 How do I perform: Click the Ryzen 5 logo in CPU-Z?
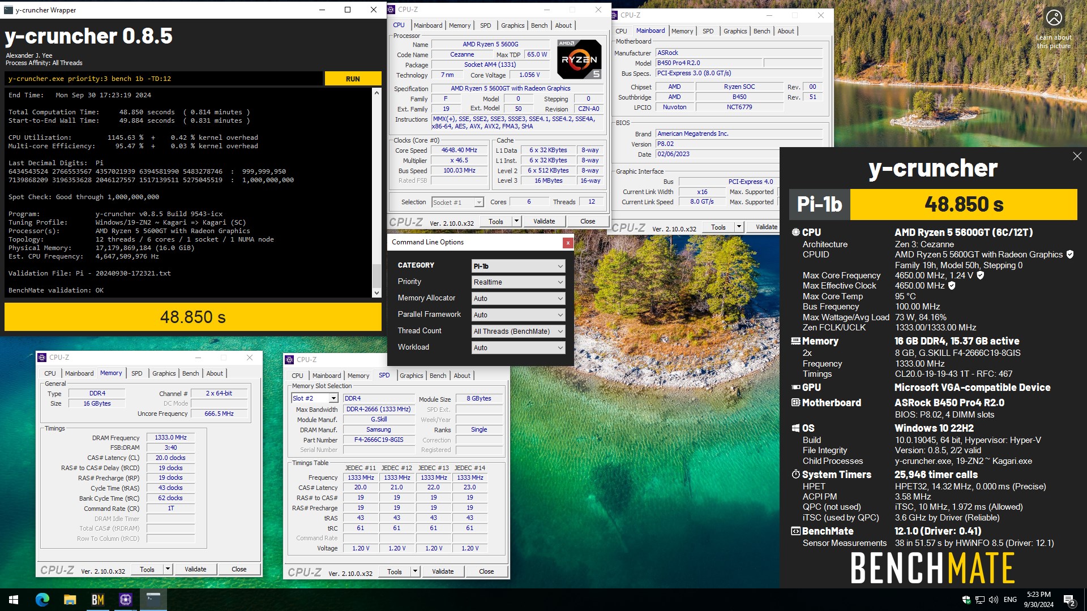pyautogui.click(x=579, y=59)
